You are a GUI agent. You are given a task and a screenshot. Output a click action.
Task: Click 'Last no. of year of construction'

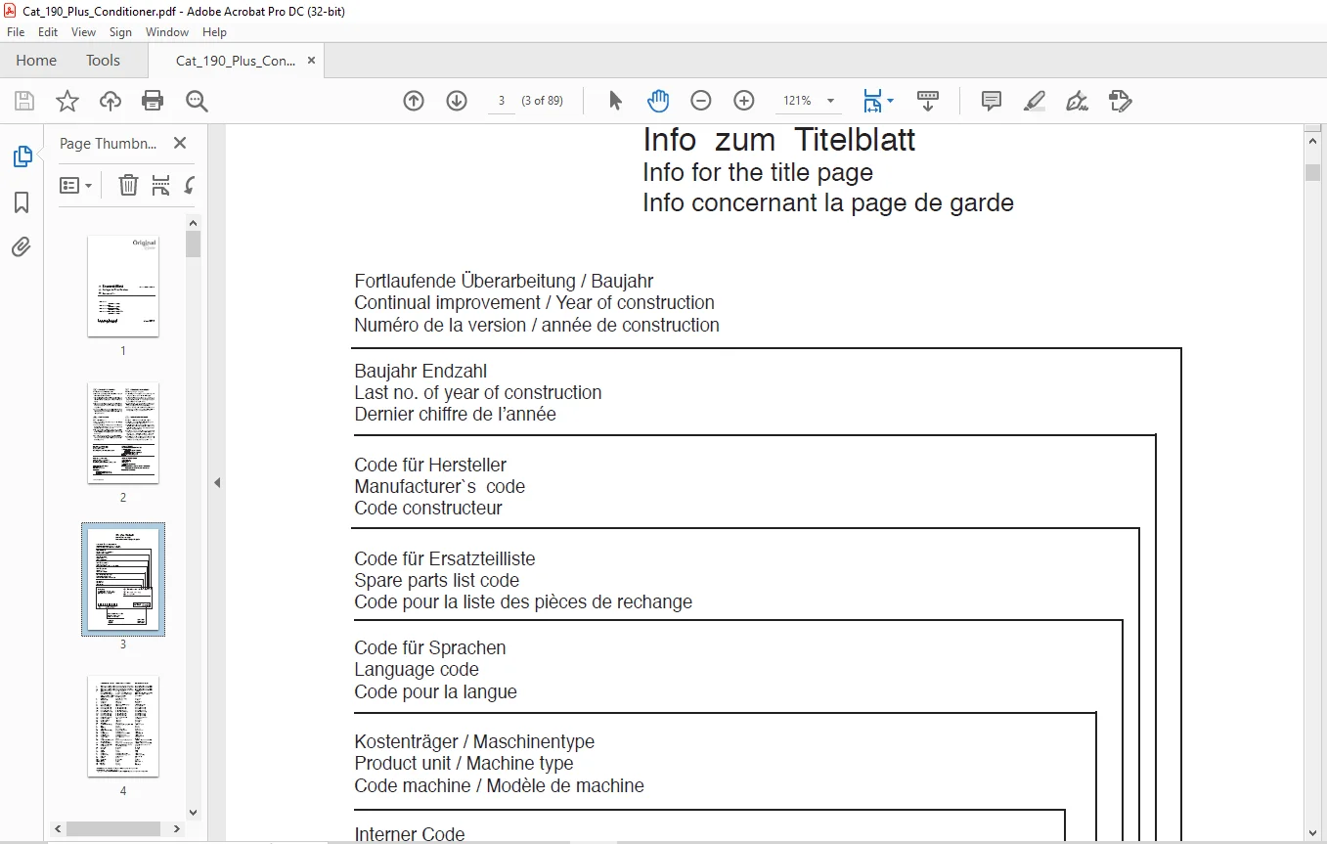click(x=478, y=392)
